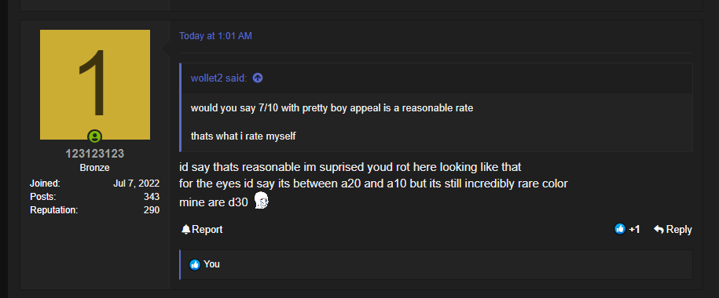Report this post
The image size is (719, 298).
[202, 229]
